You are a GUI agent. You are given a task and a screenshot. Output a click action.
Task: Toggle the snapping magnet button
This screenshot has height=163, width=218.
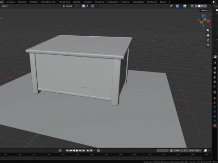pos(83,6)
